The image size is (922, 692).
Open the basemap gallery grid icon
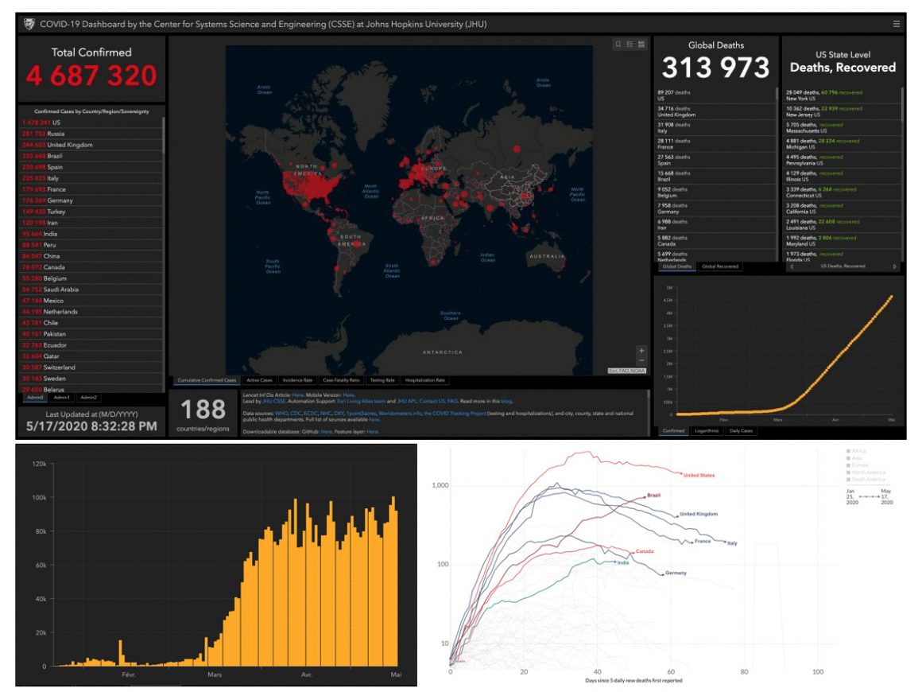(x=641, y=45)
